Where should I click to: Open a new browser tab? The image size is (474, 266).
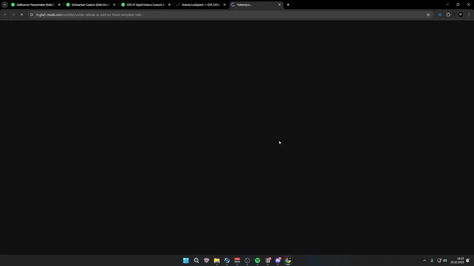[x=288, y=5]
